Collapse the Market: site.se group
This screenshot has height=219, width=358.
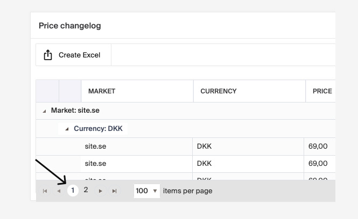coord(44,111)
